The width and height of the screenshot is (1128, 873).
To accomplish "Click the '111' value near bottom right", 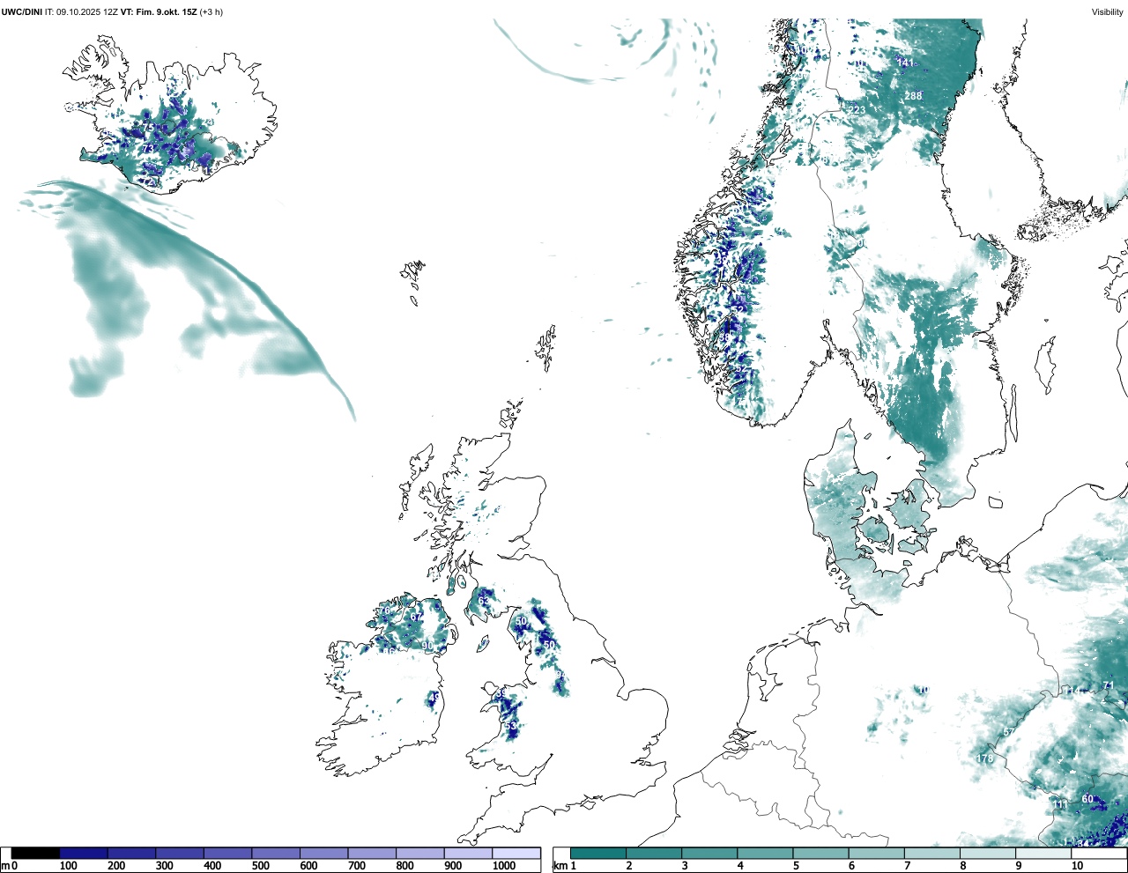I will [x=1060, y=804].
